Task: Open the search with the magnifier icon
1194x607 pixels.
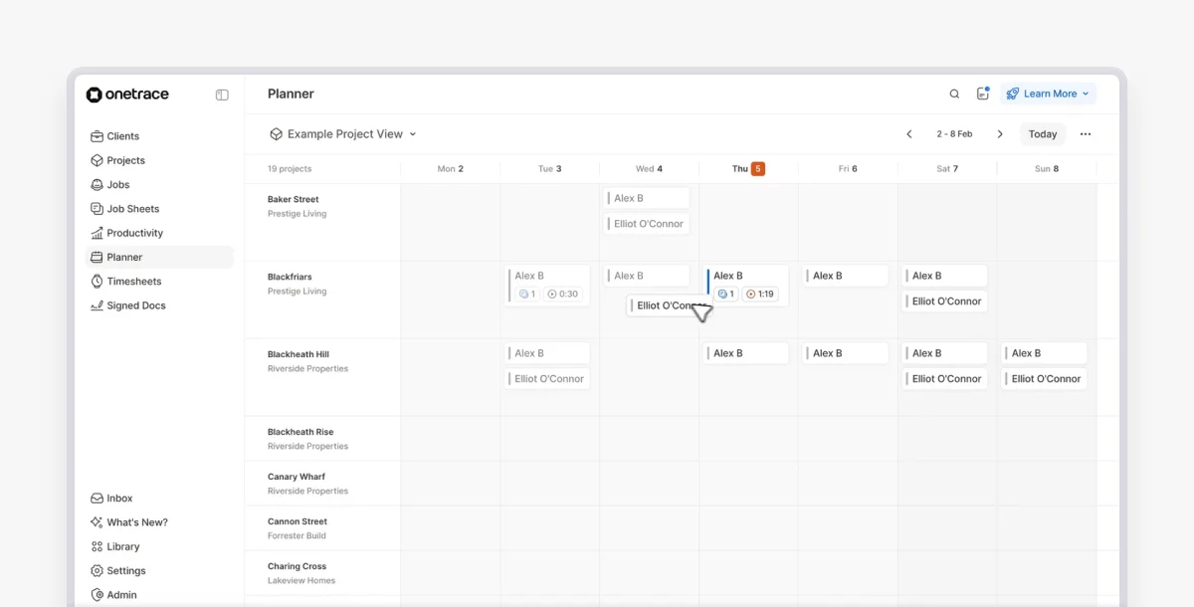Action: click(x=954, y=93)
